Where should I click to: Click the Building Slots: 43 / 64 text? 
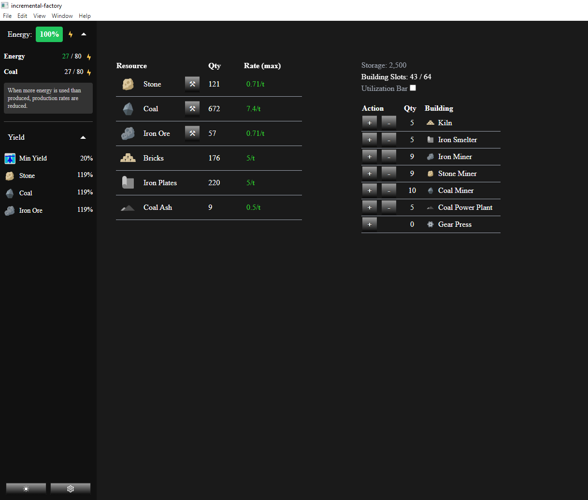(x=396, y=77)
